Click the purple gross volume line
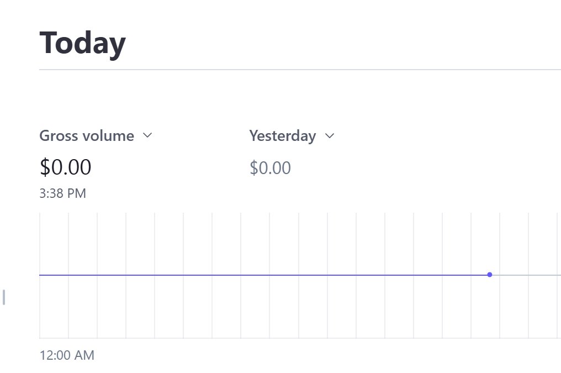Screen dimensions: 561x373 click(263, 275)
